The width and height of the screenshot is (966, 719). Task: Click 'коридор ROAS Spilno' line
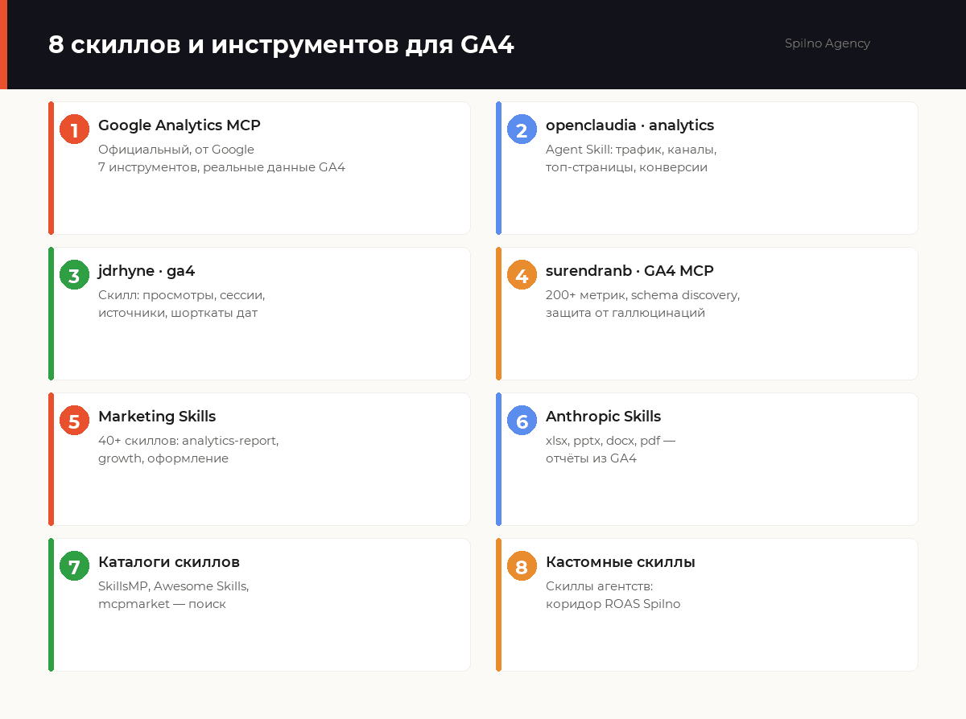point(613,604)
